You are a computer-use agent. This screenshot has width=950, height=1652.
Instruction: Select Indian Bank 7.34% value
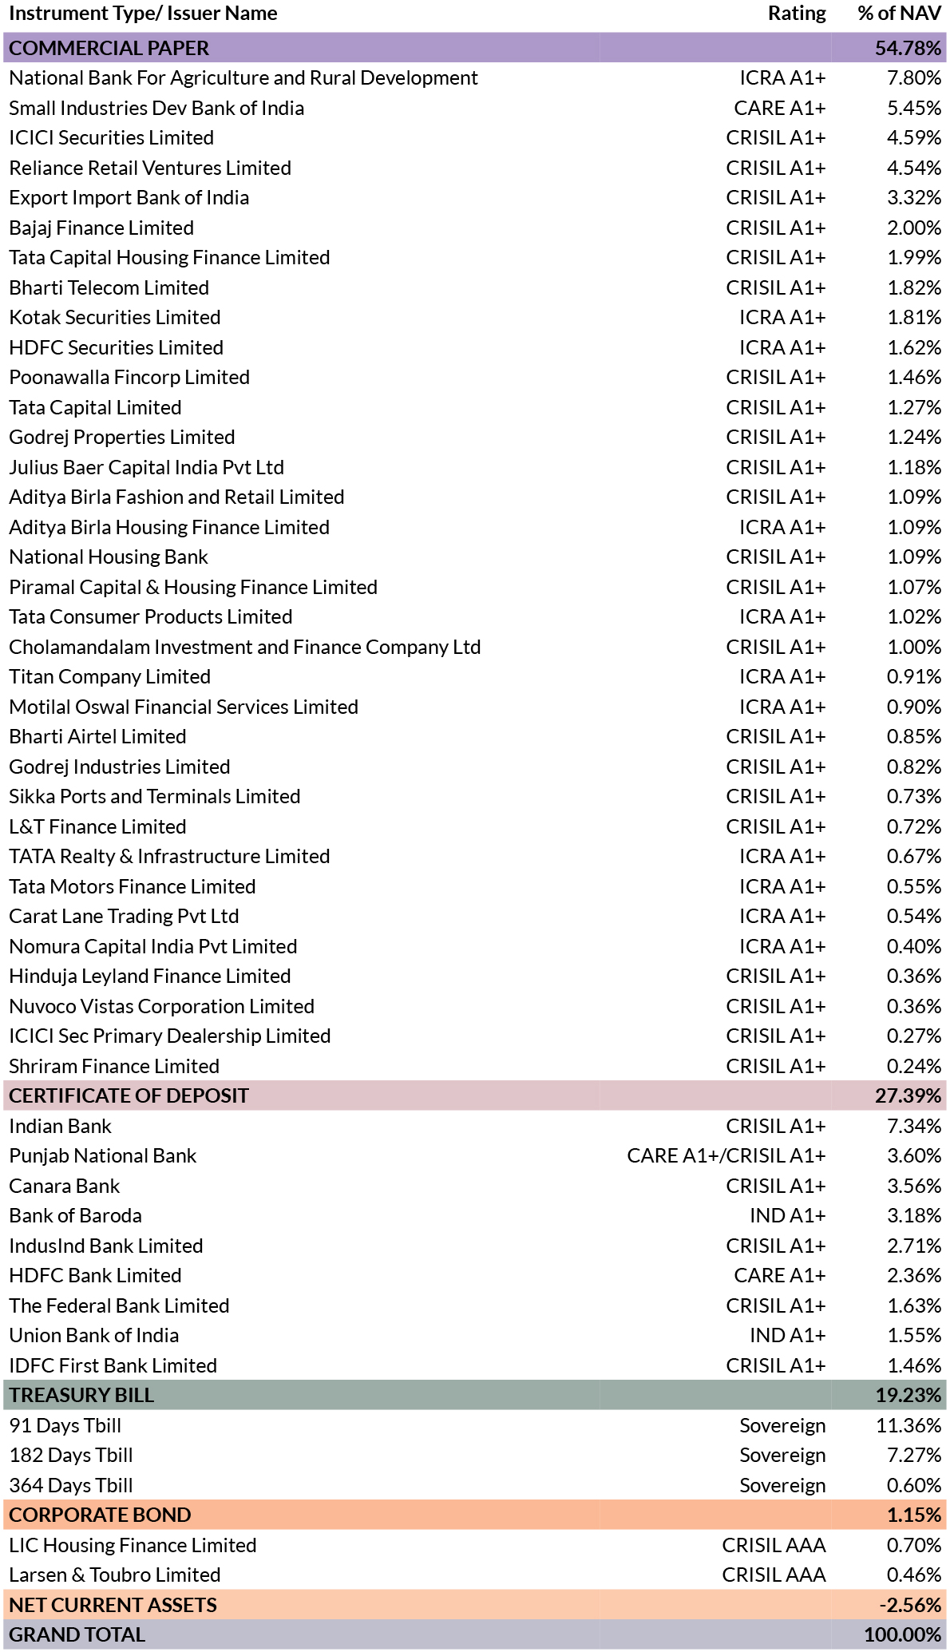click(x=914, y=1126)
